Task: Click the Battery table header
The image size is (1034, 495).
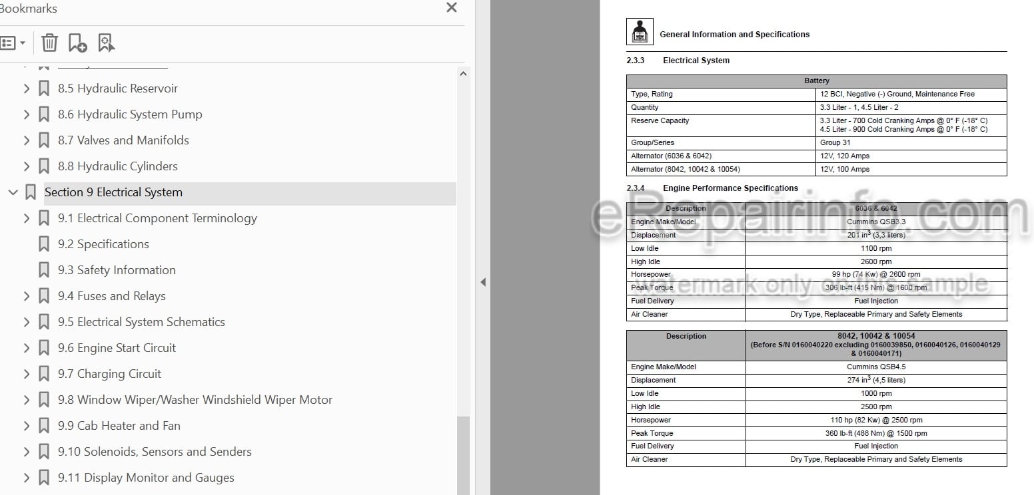Action: click(x=817, y=81)
